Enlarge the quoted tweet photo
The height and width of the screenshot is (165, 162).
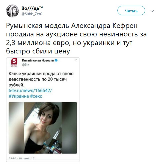coord(43,128)
